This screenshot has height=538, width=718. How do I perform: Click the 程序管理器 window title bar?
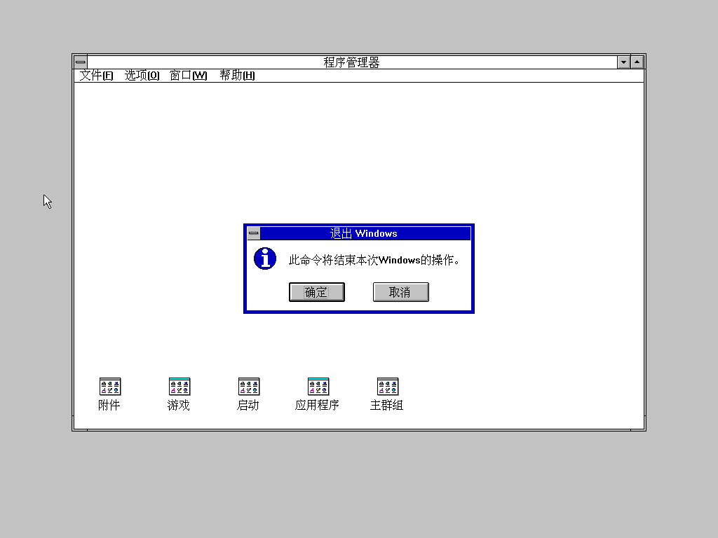(352, 62)
